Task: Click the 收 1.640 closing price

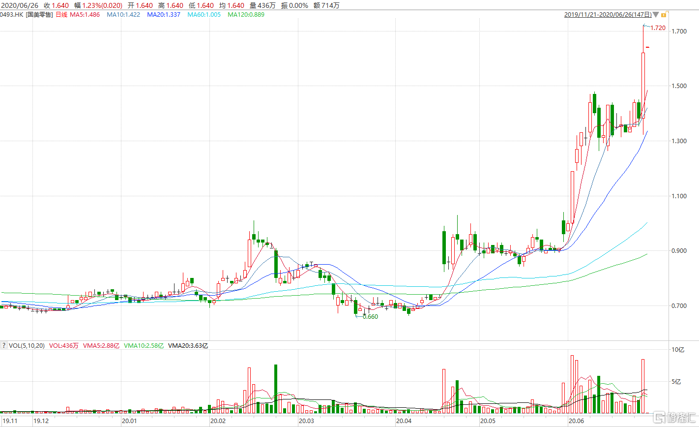Action: coord(57,5)
